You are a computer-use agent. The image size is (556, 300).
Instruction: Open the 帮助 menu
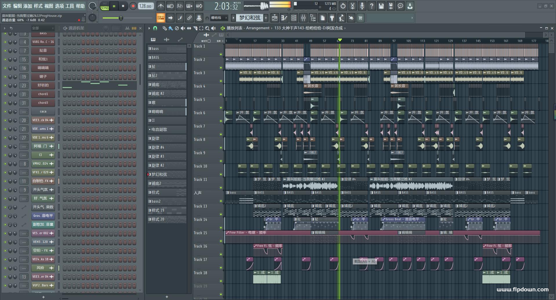pos(80,6)
